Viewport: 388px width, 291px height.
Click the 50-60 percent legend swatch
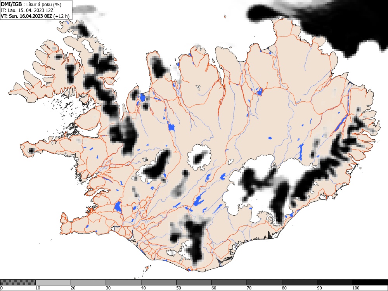tap(194, 282)
